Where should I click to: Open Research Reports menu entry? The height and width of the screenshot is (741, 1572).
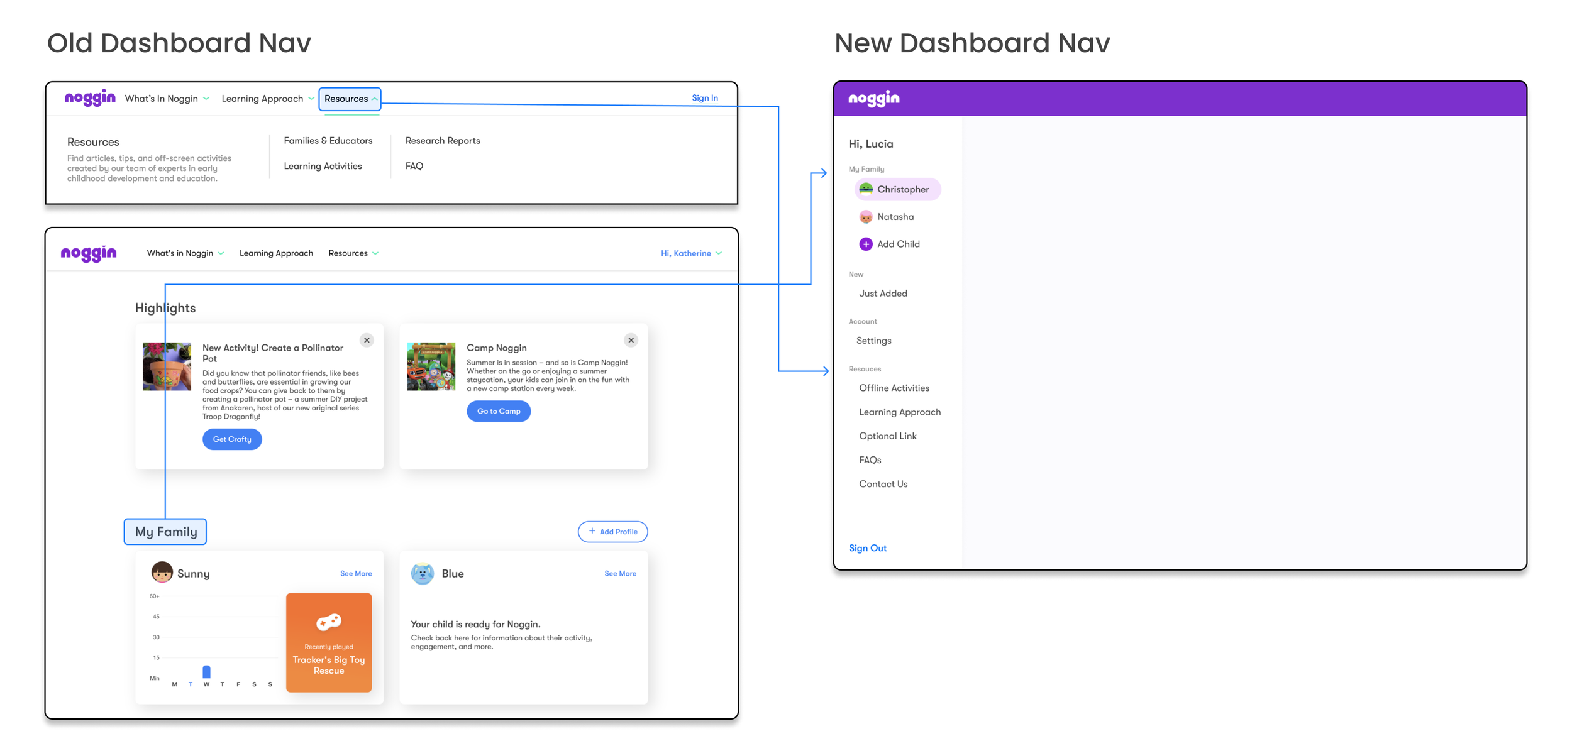pyautogui.click(x=442, y=141)
